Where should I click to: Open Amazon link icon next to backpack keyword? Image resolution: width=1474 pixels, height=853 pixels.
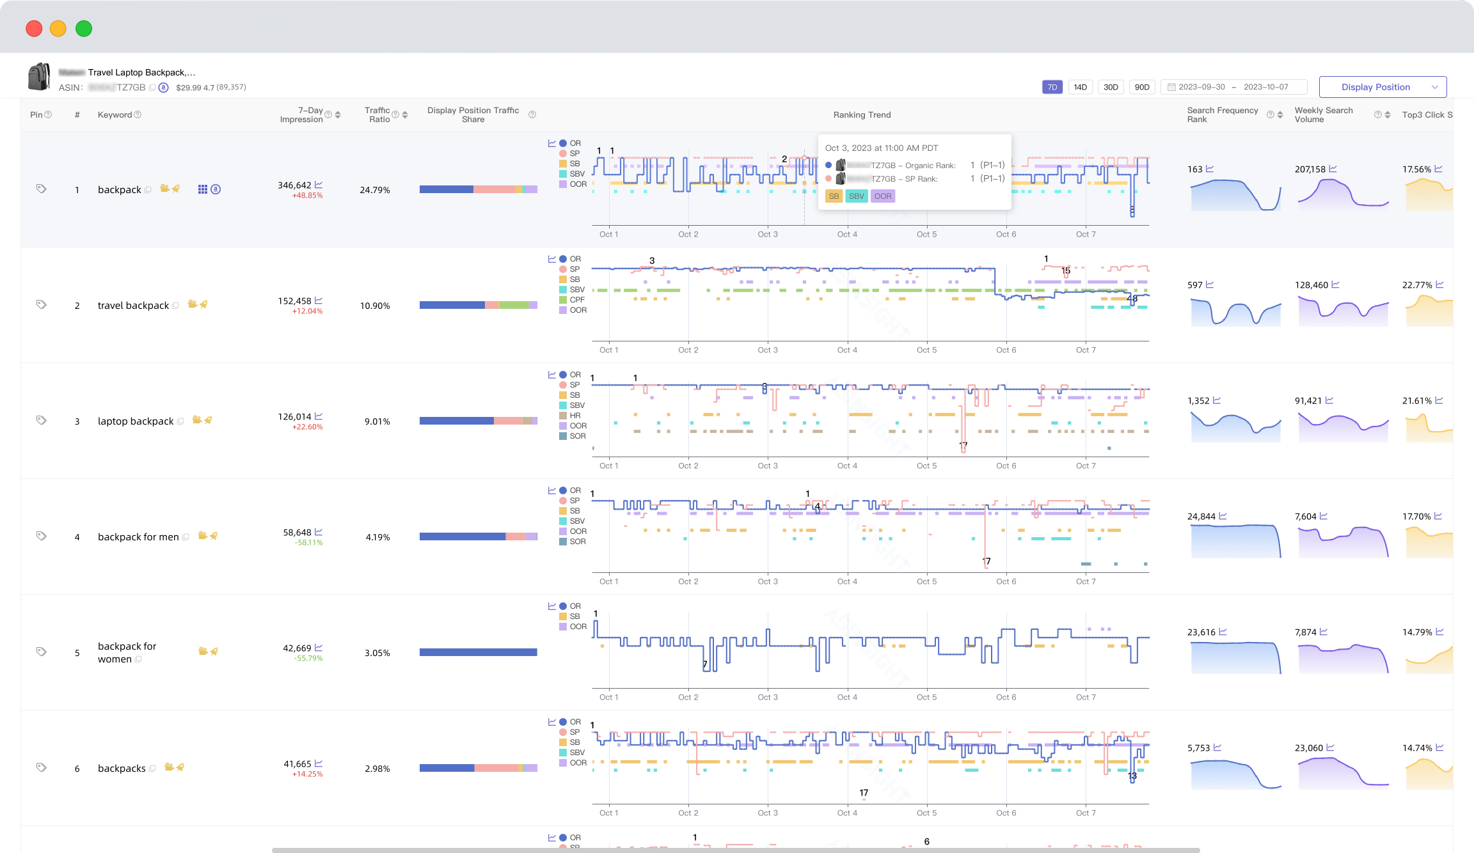tap(216, 189)
